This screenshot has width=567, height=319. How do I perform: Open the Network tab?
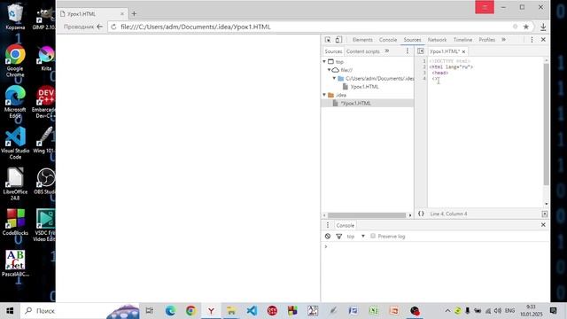[437, 40]
